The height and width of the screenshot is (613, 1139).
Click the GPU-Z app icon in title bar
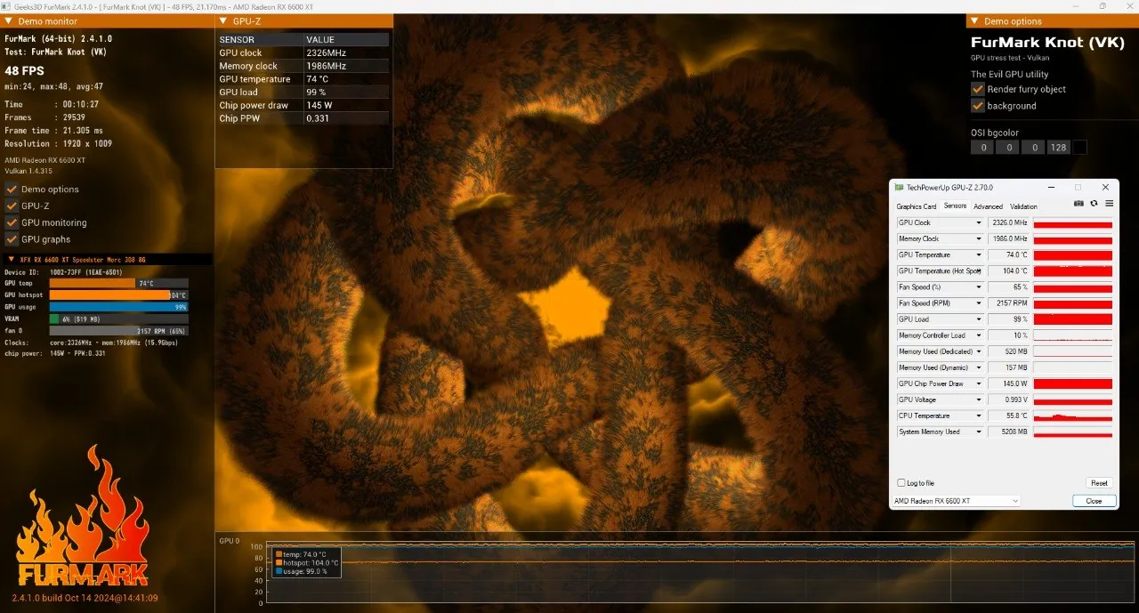click(900, 188)
